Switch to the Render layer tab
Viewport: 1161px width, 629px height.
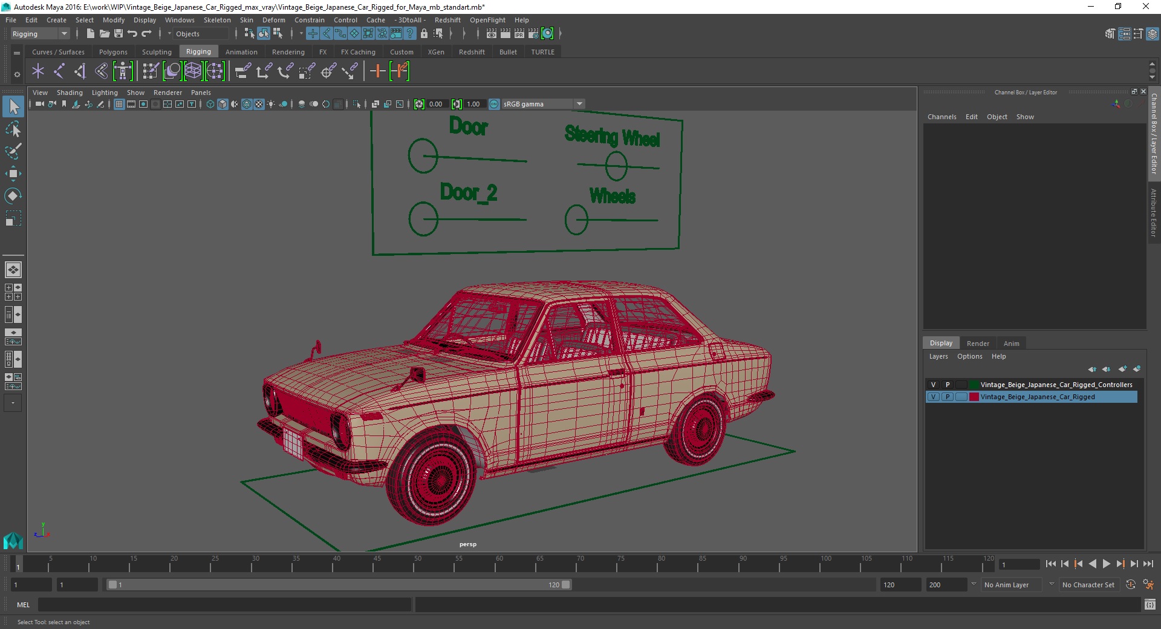978,343
